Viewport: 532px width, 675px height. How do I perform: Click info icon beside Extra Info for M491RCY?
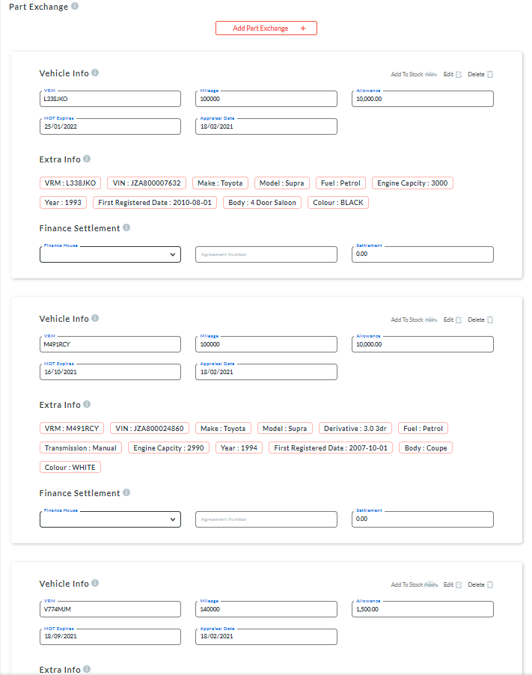click(87, 405)
